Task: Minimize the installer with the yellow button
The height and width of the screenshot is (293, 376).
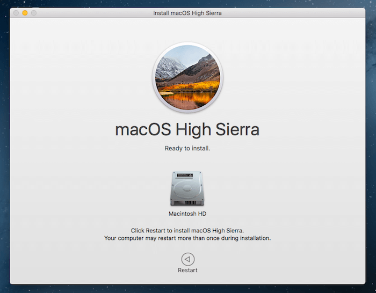Action: pyautogui.click(x=25, y=13)
